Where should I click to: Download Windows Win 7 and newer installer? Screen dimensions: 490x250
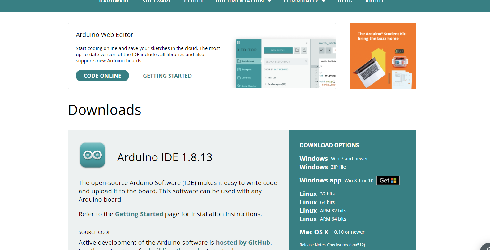pyautogui.click(x=334, y=159)
